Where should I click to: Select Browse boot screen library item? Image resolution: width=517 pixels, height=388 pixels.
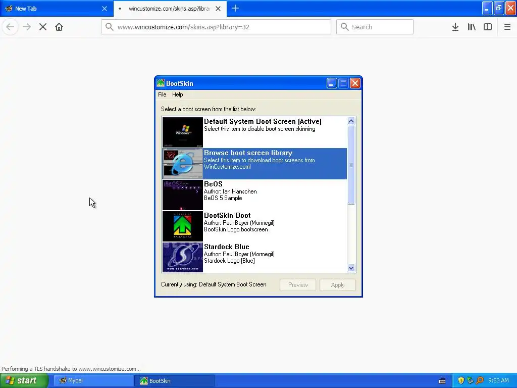point(254,164)
